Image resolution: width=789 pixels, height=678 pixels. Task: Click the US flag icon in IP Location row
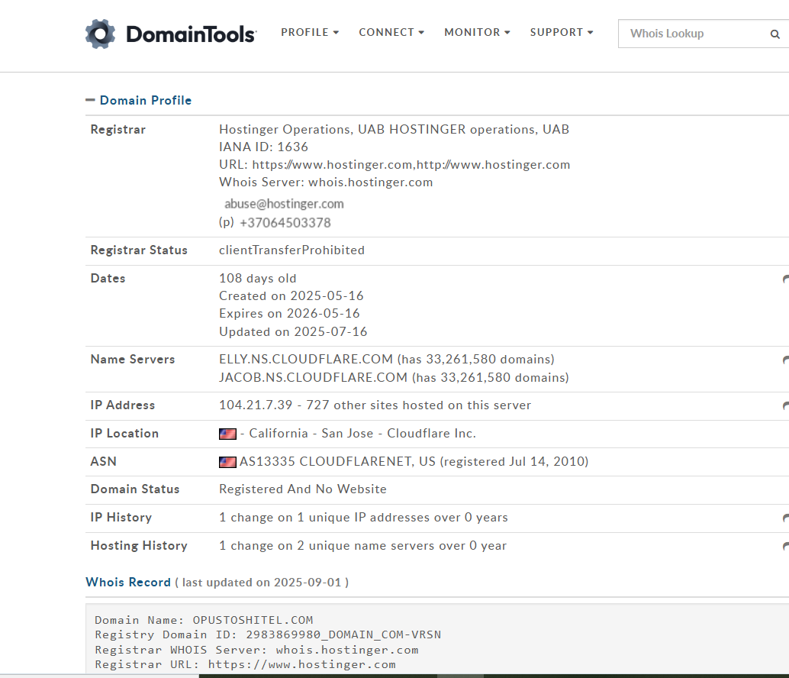pyautogui.click(x=227, y=434)
